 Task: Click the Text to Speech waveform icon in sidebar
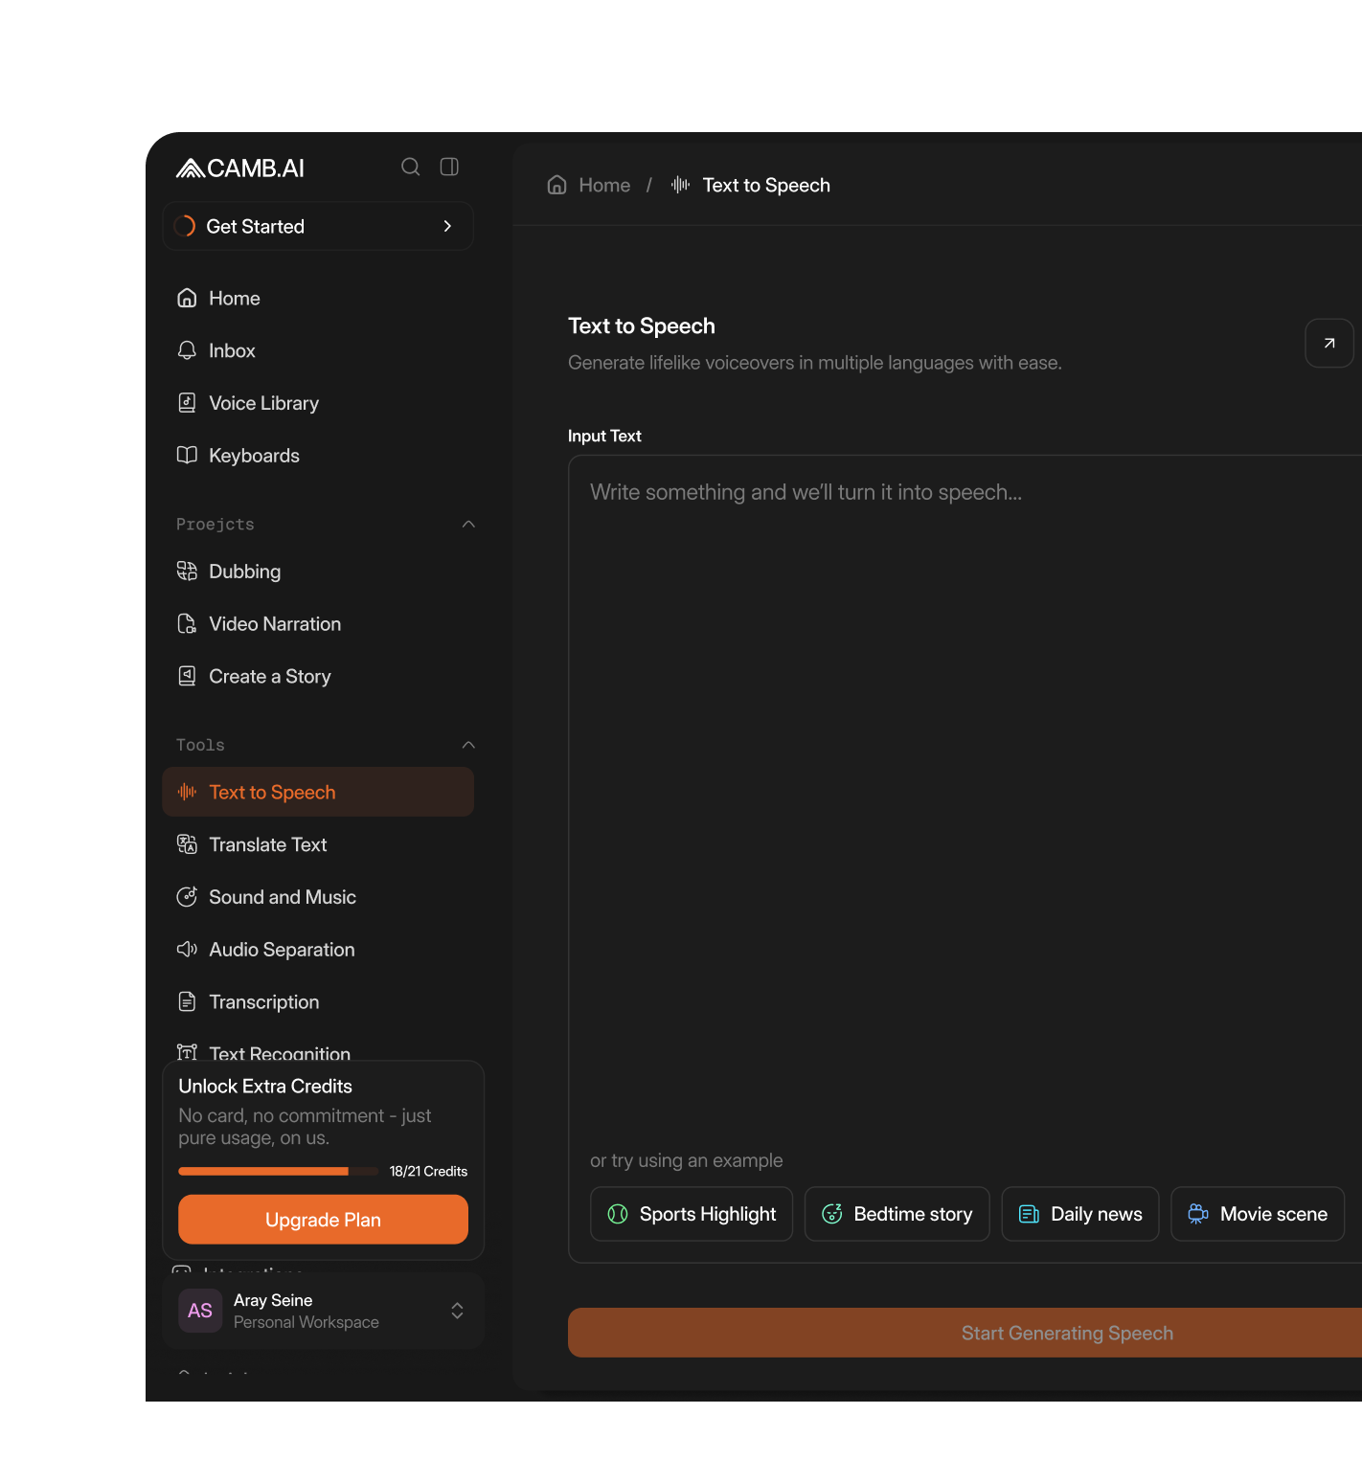pos(187,792)
